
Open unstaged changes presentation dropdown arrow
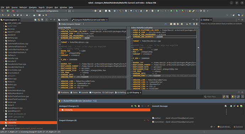pos(145,106)
